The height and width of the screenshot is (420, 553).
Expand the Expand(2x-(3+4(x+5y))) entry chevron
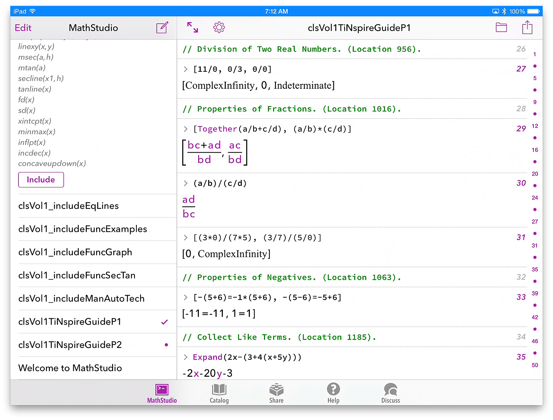[186, 357]
